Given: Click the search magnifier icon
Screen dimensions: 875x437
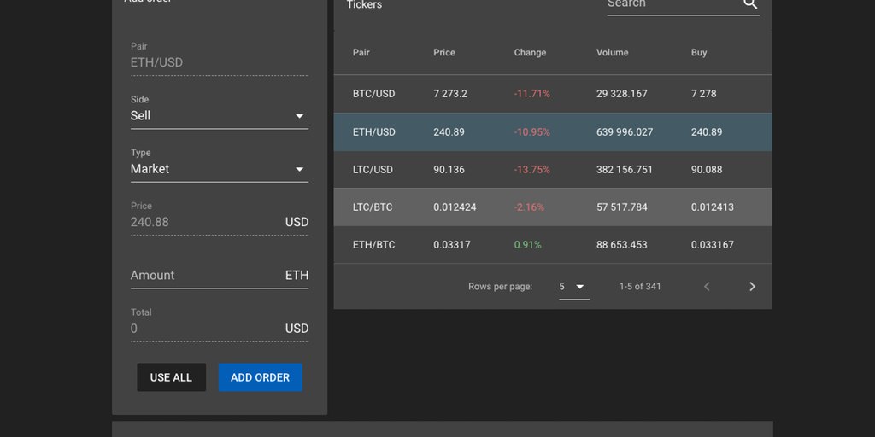Looking at the screenshot, I should click(x=750, y=4).
